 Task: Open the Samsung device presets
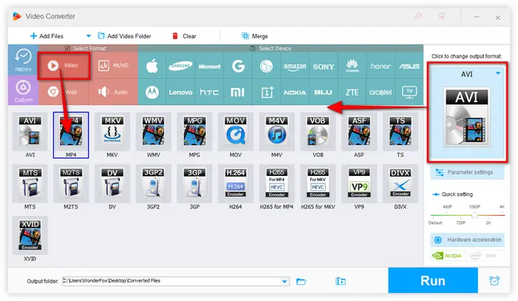[x=181, y=67]
